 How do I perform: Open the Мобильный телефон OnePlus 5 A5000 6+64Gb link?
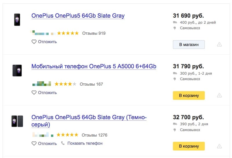[94, 66]
